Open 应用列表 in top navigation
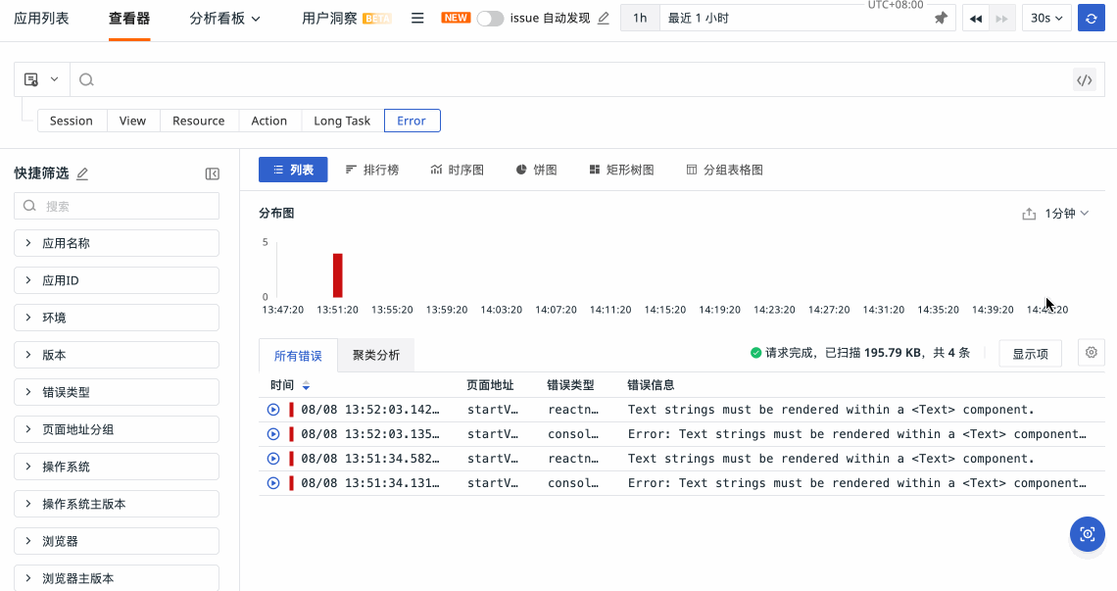This screenshot has width=1117, height=591. (x=41, y=19)
